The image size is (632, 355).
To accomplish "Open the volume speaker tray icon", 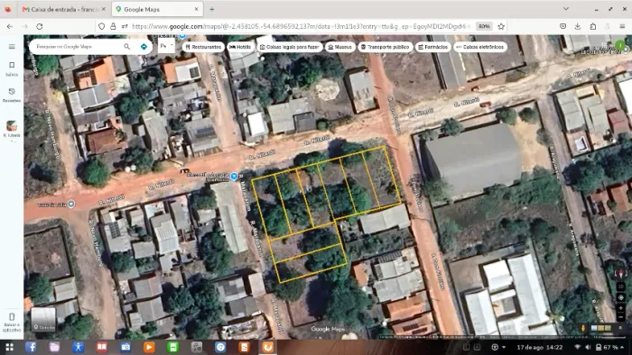I will [x=588, y=347].
